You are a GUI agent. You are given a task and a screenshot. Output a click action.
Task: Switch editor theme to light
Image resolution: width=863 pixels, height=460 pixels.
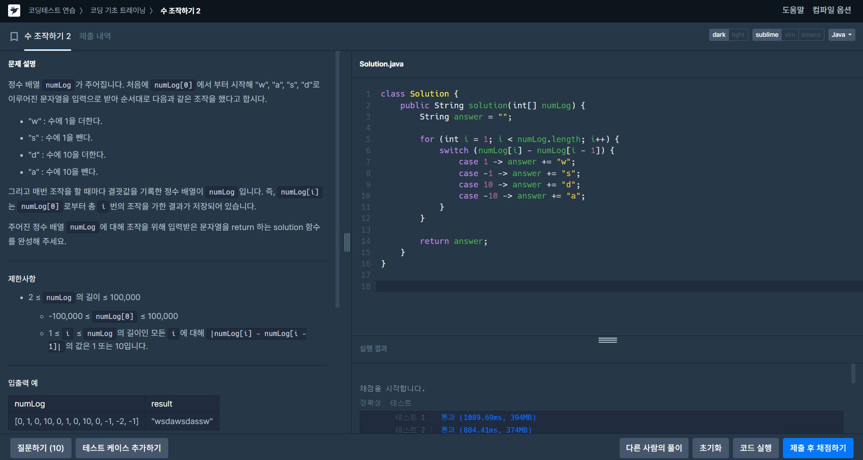738,35
